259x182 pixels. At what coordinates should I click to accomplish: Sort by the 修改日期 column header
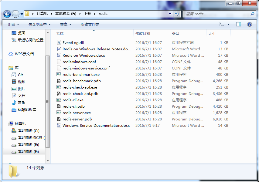(x=143, y=33)
